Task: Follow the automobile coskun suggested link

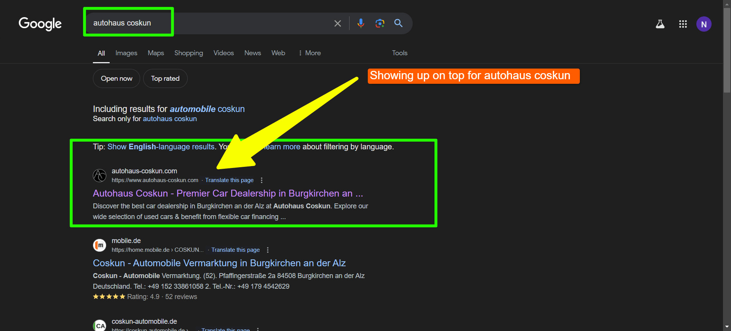Action: pos(207,109)
